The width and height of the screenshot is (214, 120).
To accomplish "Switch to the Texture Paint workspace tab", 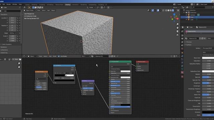I will point(59,5).
